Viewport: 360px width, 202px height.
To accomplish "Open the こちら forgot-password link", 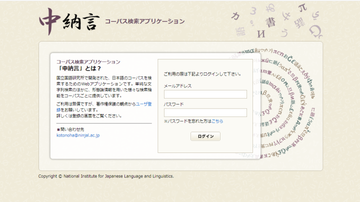I will 217,121.
